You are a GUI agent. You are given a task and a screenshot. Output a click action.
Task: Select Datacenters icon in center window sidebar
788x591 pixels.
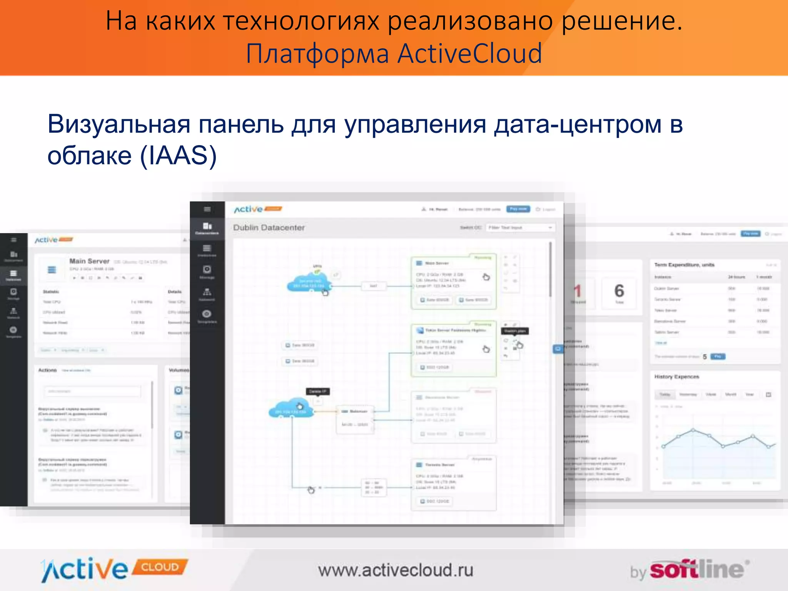point(207,228)
